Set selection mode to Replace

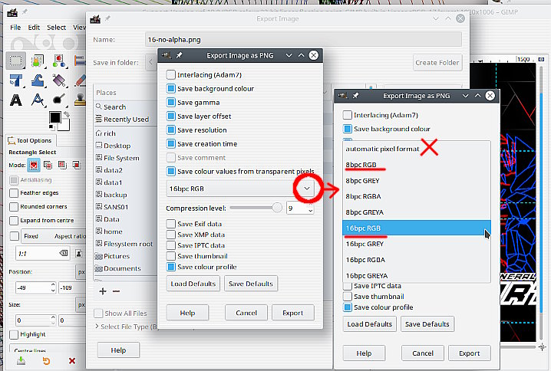34,165
